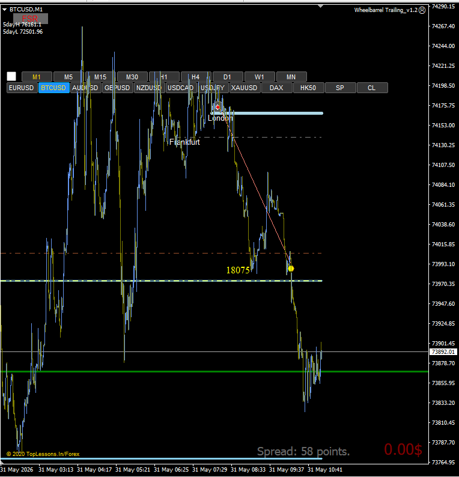Toggle the white square checkbox beside M1
This screenshot has height=477, width=459.
11,76
